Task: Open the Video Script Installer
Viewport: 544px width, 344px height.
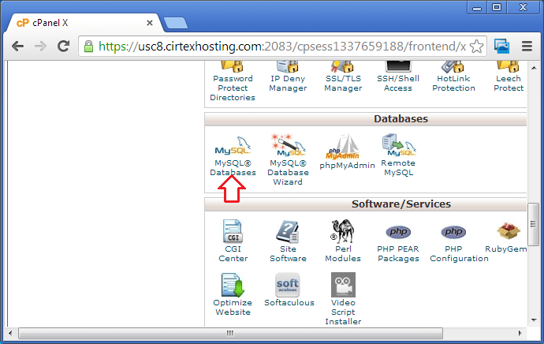Action: tap(343, 286)
